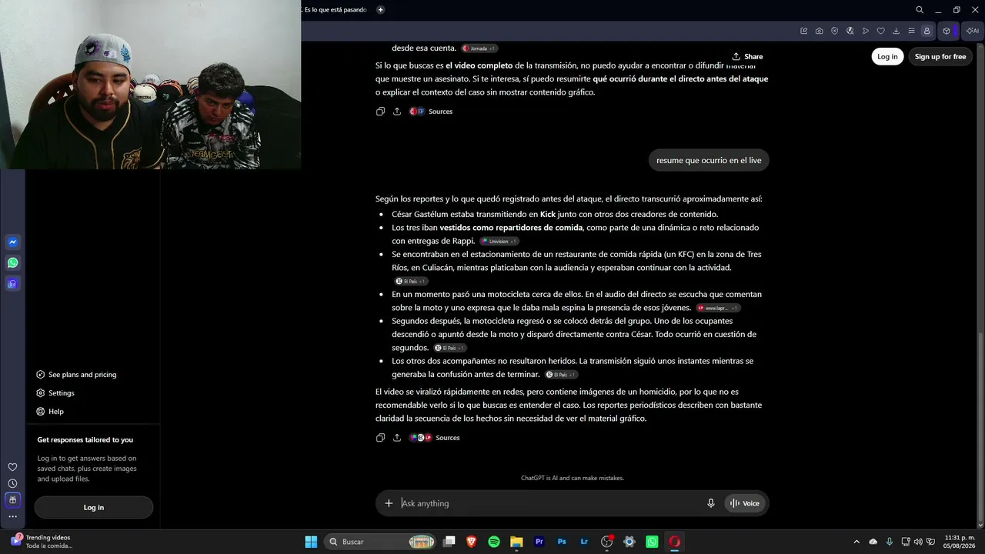Open the extensions cube icon
This screenshot has width=985, height=554.
click(x=947, y=31)
